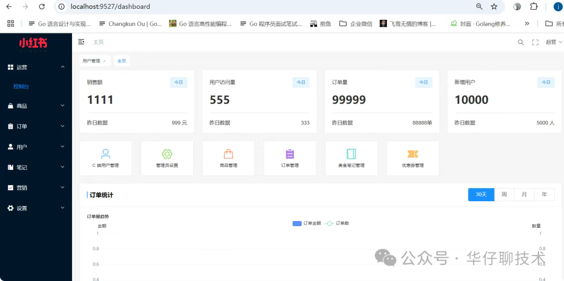Click the C端用户管理 person icon
564x281 pixels.
105,154
